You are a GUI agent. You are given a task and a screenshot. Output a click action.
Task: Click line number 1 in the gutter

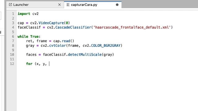(x=13, y=14)
